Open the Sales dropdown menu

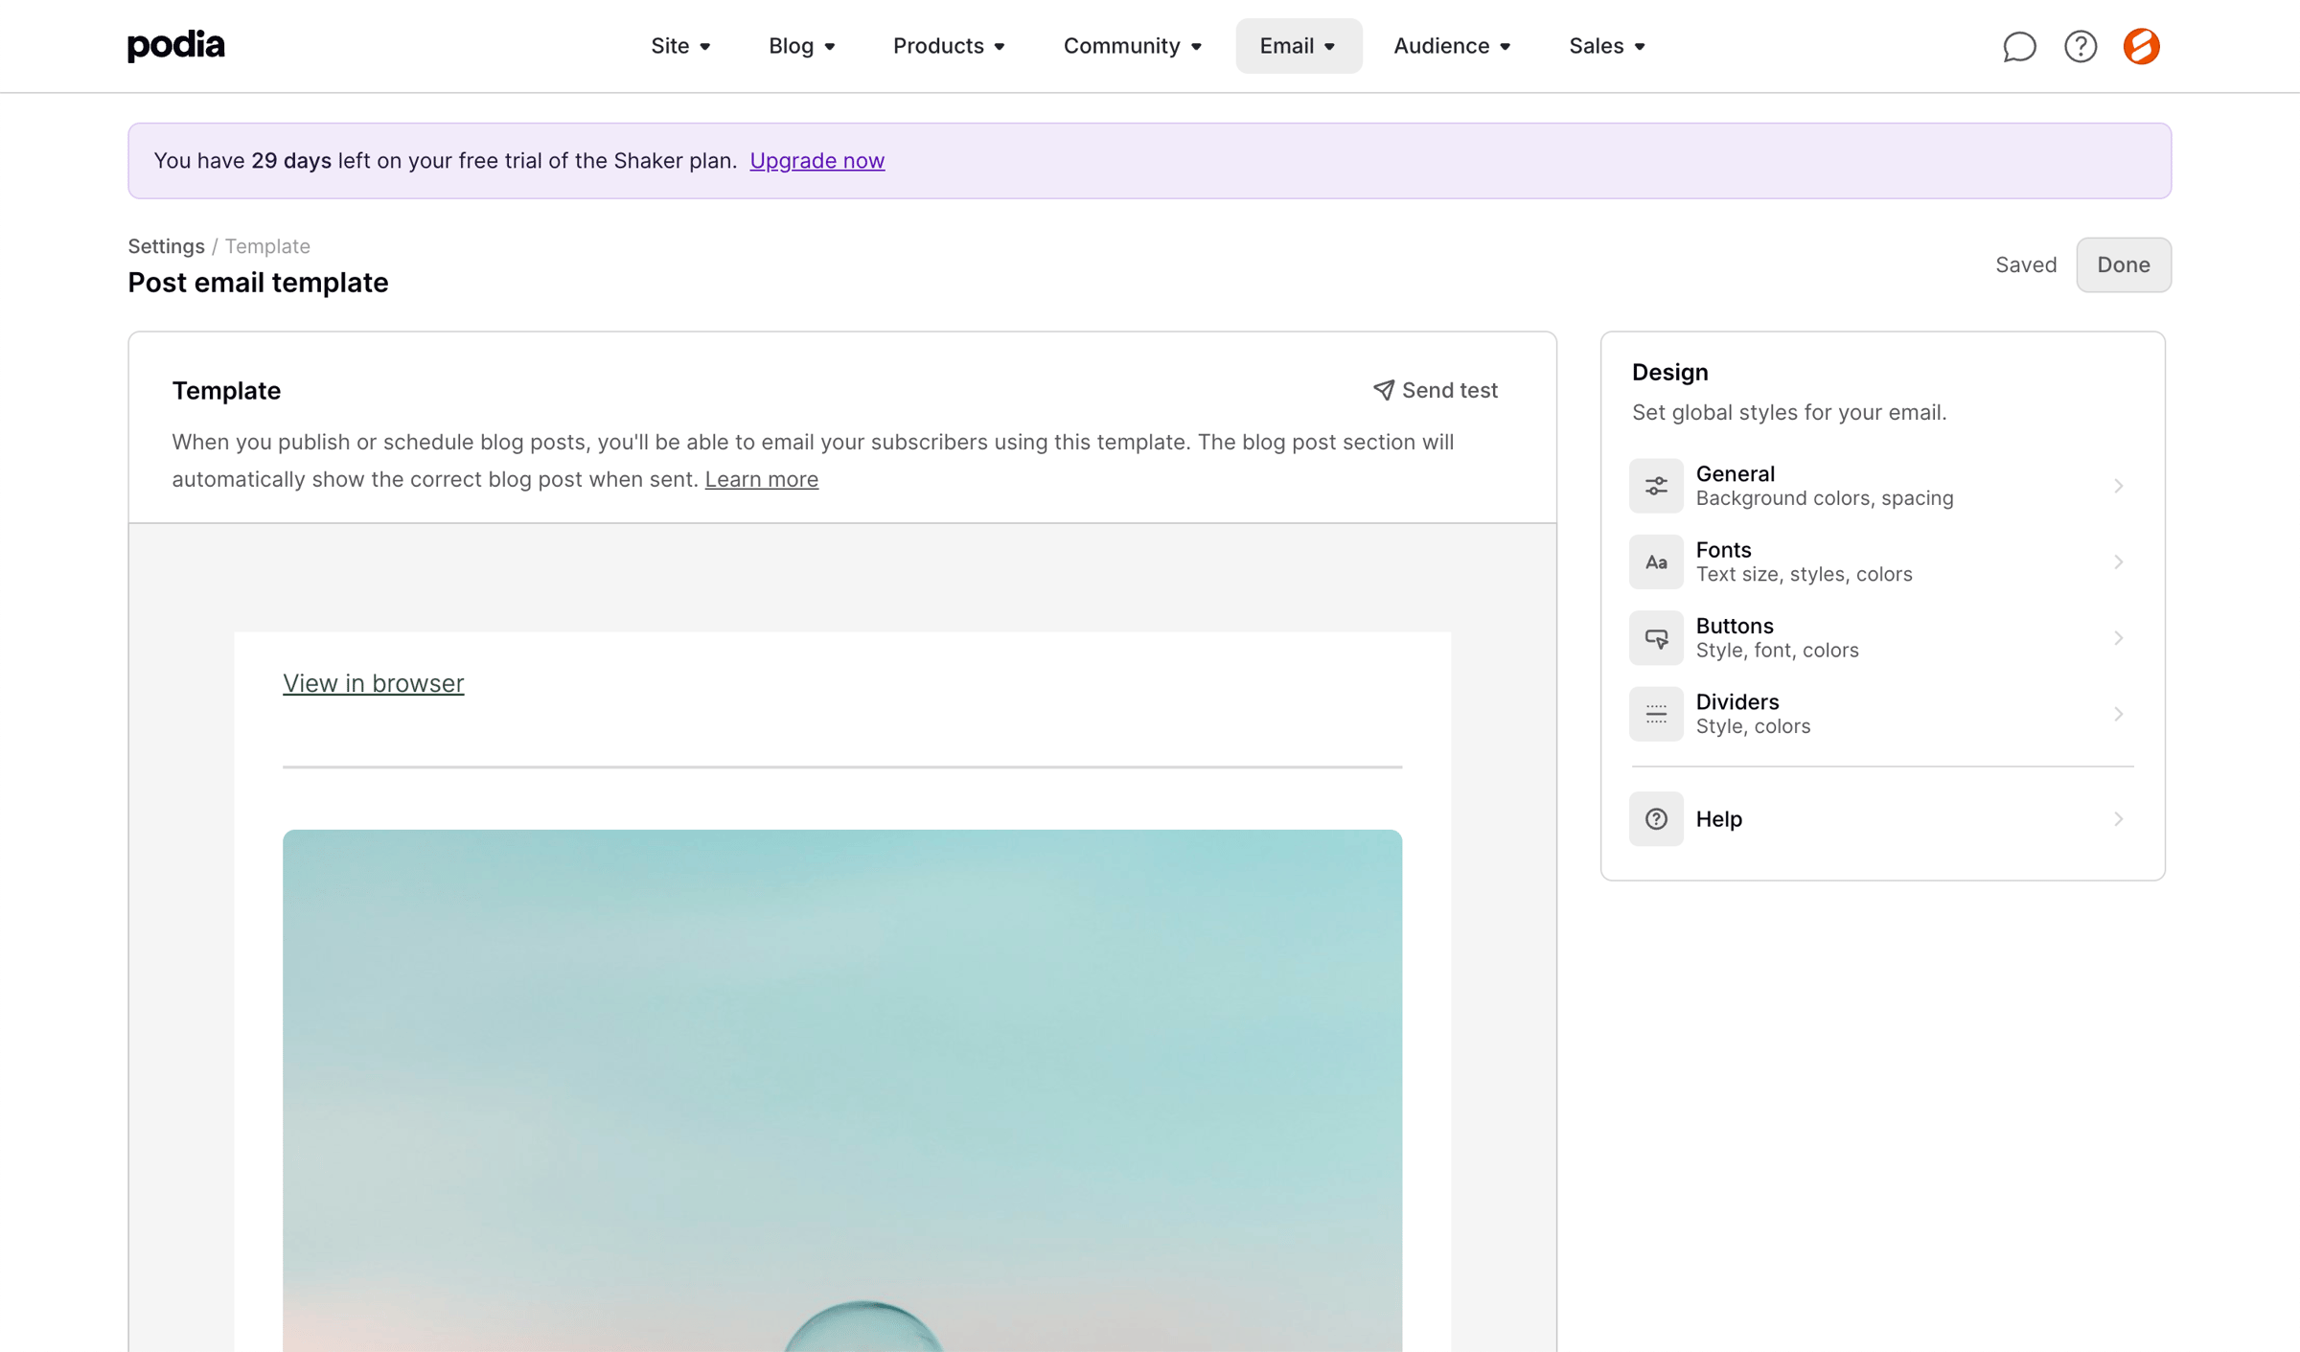(1607, 46)
